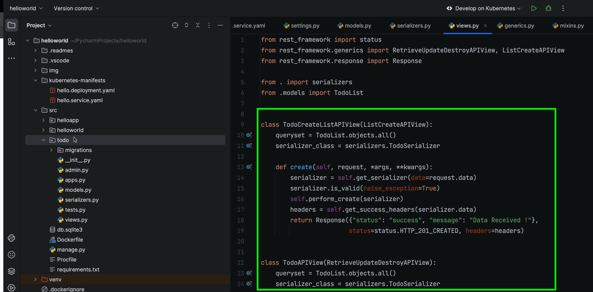Open the Layers tool window icon
The width and height of the screenshot is (593, 292).
[x=11, y=271]
